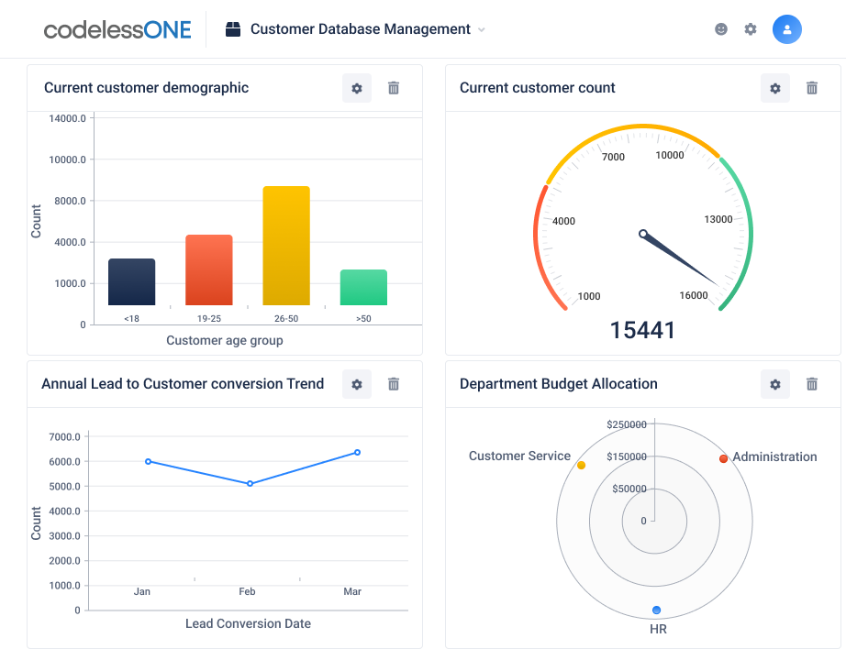Click the codelessONE logo
Screen dimensions: 846x649
[117, 29]
